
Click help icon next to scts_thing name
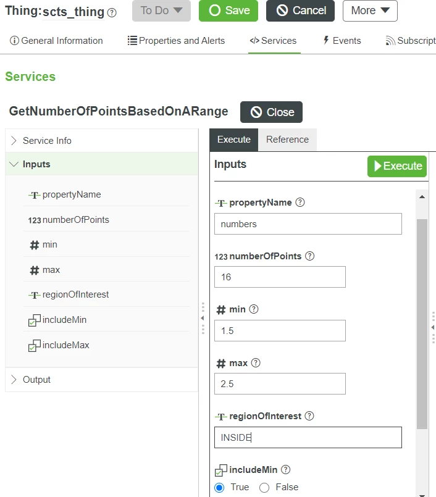click(112, 13)
